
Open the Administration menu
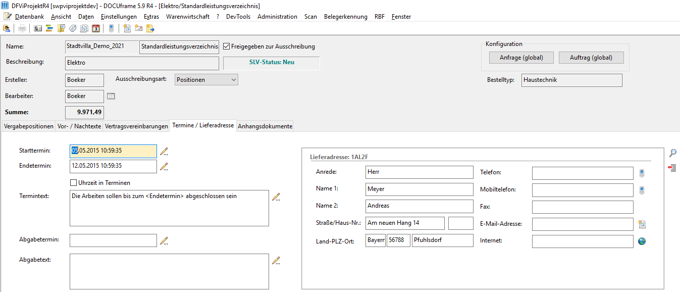click(x=277, y=17)
